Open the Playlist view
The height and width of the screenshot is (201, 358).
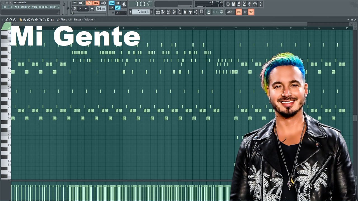[158, 12]
